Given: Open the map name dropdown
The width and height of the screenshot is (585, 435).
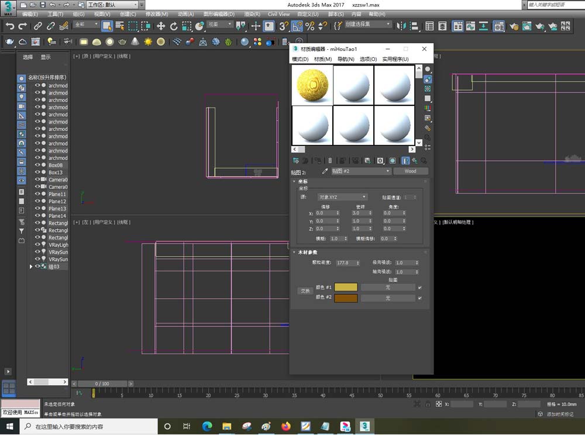Looking at the screenshot, I should [361, 171].
